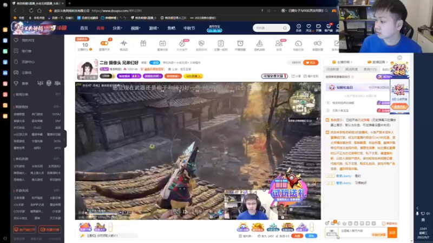The width and height of the screenshot is (433, 243).
Task: Open the 星海任务 AD icon
Action: point(162,45)
